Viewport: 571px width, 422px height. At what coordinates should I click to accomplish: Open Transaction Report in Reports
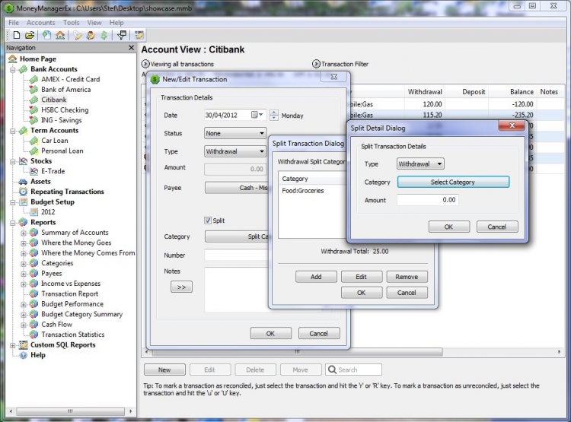coord(69,293)
